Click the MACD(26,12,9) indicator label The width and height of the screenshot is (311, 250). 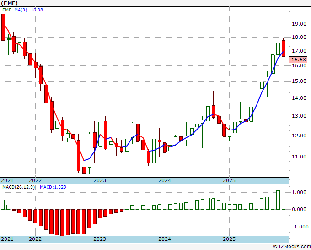pos(18,187)
